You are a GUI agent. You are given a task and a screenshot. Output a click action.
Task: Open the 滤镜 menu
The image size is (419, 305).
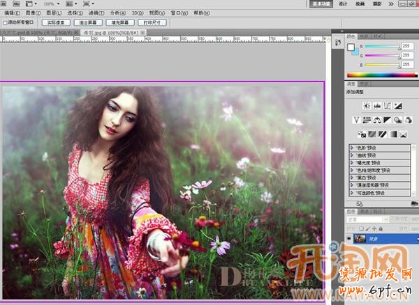(96, 13)
